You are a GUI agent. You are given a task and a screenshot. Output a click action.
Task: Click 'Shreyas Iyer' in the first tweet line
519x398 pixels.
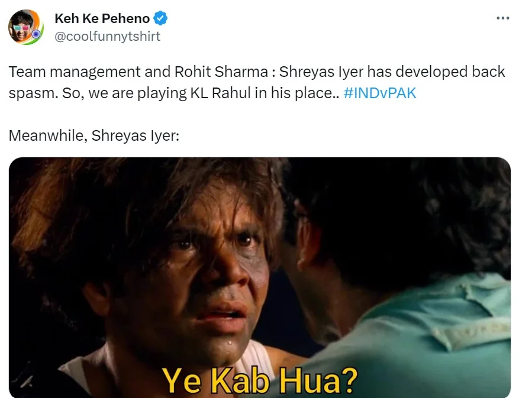[x=321, y=72]
